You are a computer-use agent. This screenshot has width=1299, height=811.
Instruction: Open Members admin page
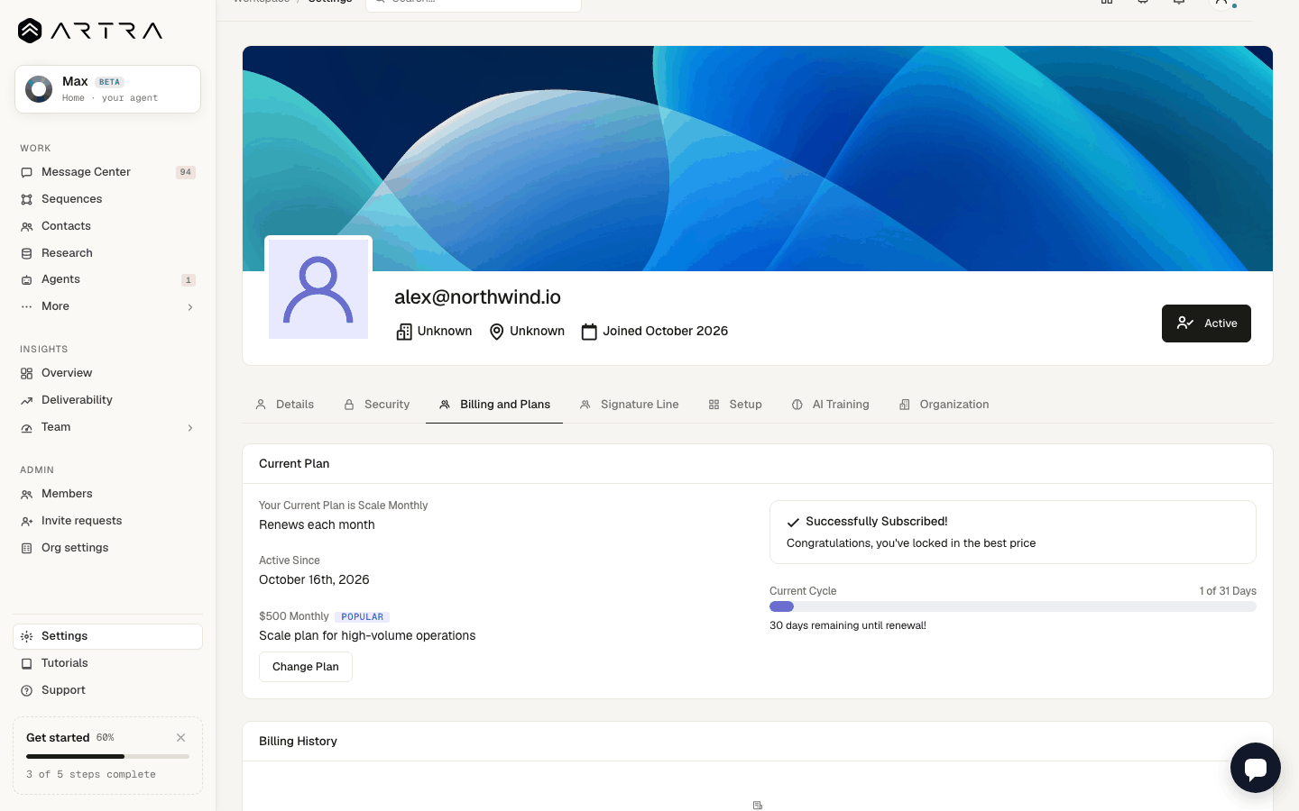click(x=107, y=494)
